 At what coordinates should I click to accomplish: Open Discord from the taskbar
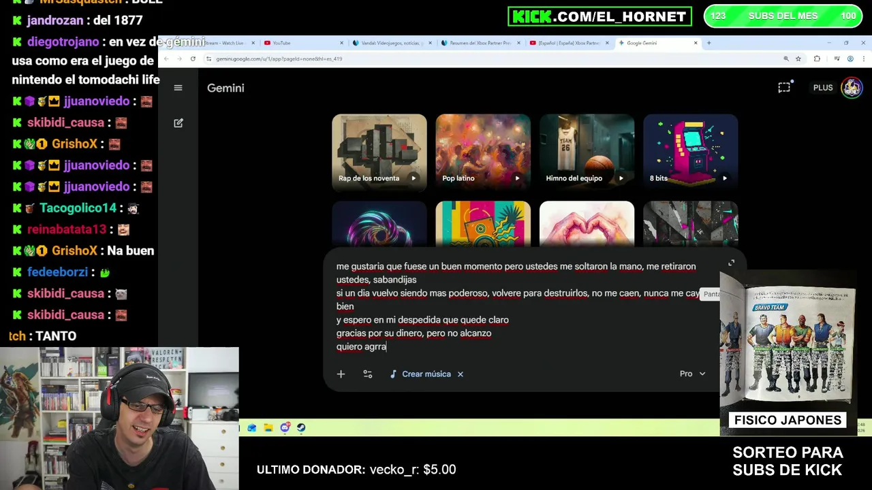pos(285,428)
